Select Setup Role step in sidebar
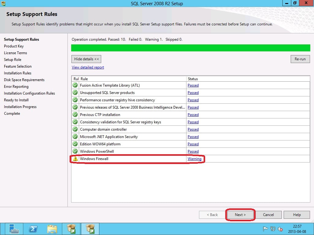The width and height of the screenshot is (314, 235). click(13, 60)
